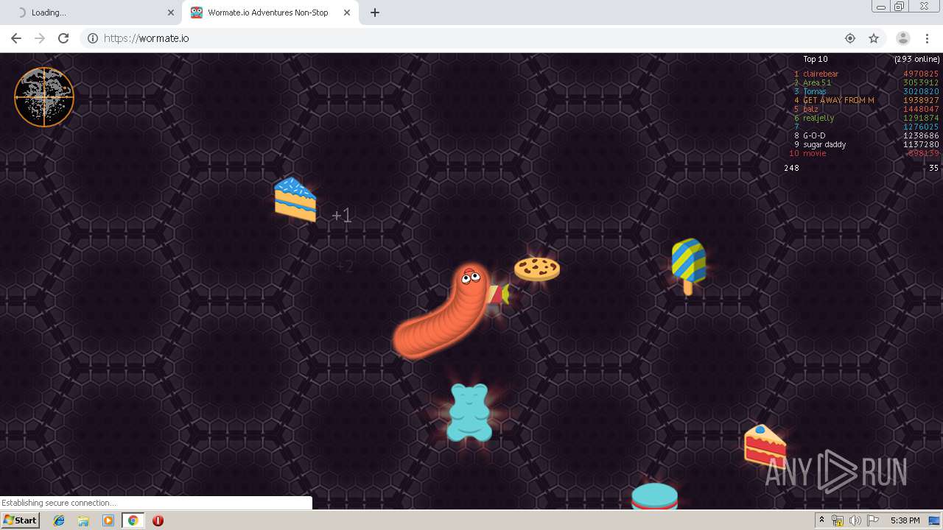Click leaderboard entry clairebear
Screen dimensions: 943x530
pos(821,74)
